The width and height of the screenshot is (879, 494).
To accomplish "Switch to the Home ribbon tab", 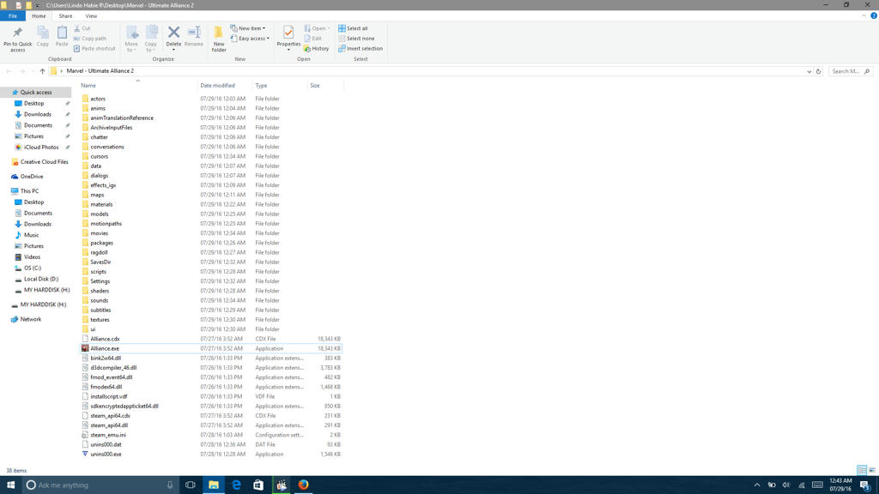I will point(39,16).
